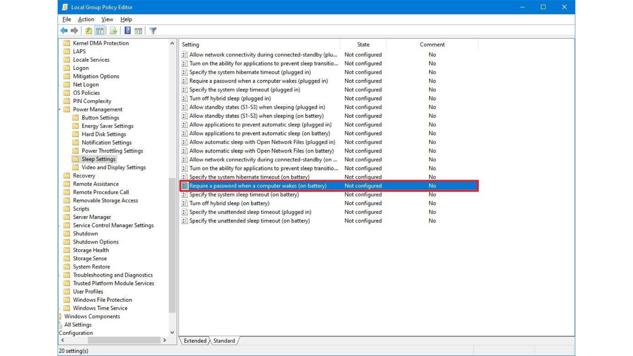Screen dimensions: 633x356
Task: Switch to the Extended tab
Action: click(x=195, y=341)
